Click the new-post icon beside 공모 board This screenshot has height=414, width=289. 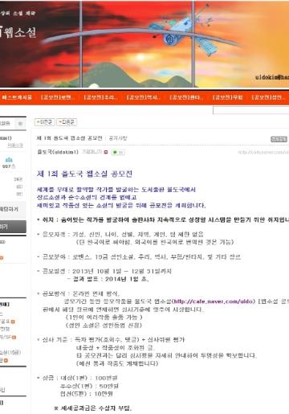(13, 322)
